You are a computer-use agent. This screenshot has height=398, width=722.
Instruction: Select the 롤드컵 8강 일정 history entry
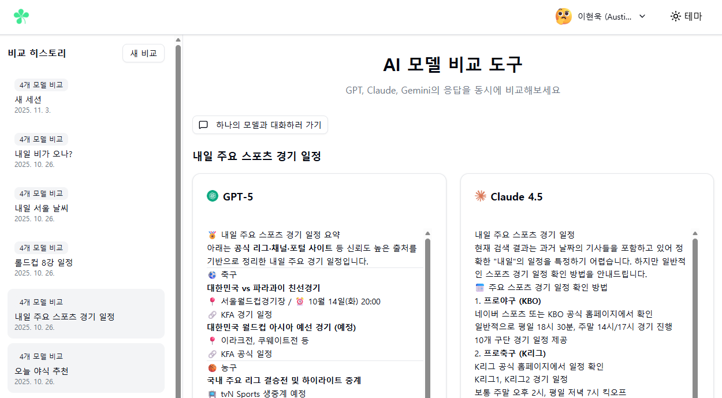pos(85,259)
